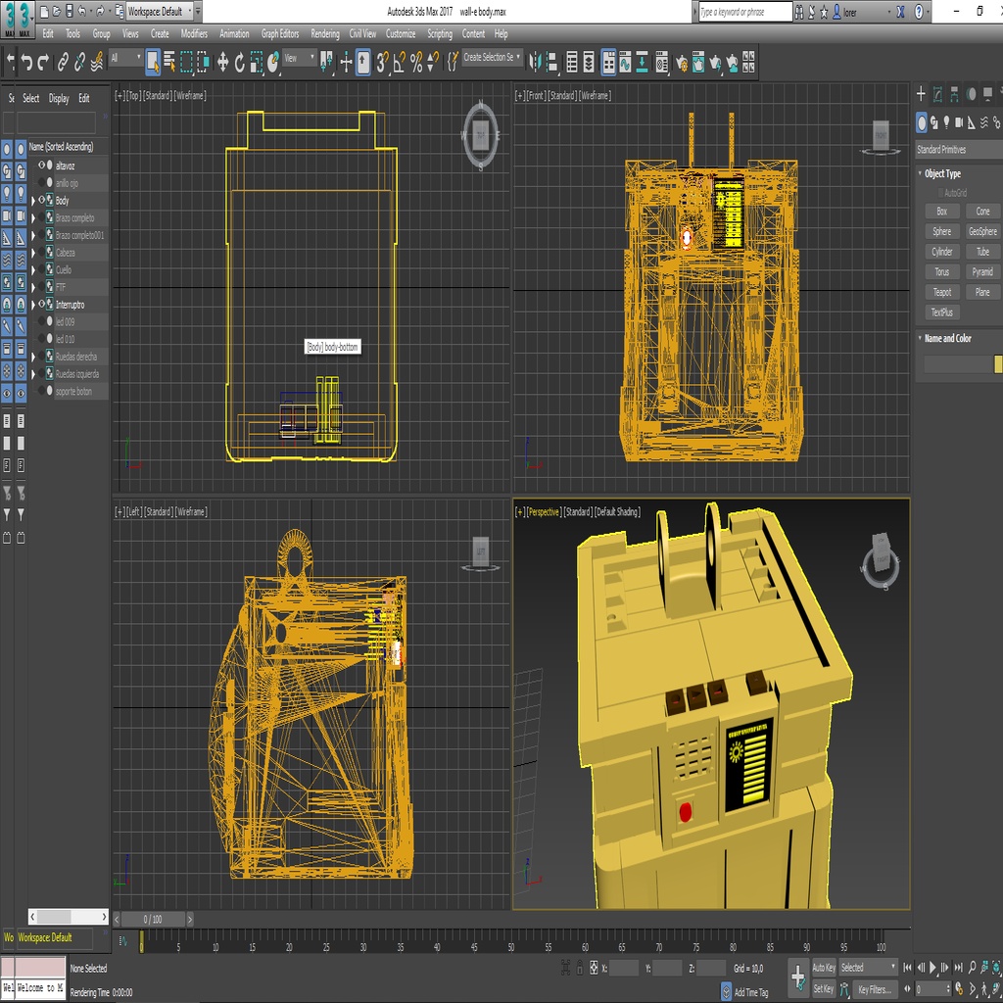The height and width of the screenshot is (1003, 1003).
Task: Activate the Select and Rotate tool
Action: click(x=240, y=62)
